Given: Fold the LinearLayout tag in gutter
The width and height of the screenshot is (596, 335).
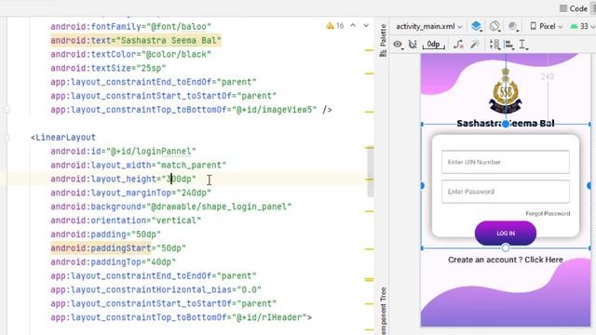Looking at the screenshot, I should tap(7, 138).
